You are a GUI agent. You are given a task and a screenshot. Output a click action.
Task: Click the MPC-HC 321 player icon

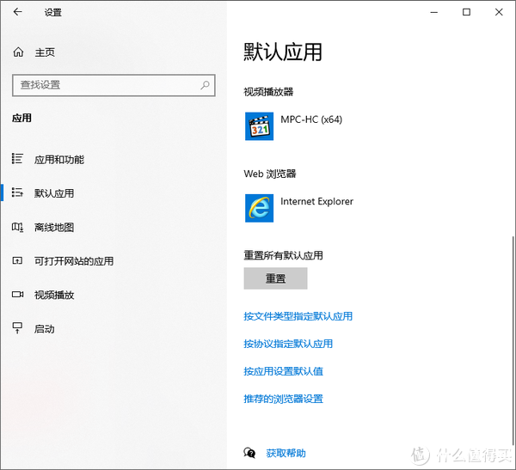point(259,126)
